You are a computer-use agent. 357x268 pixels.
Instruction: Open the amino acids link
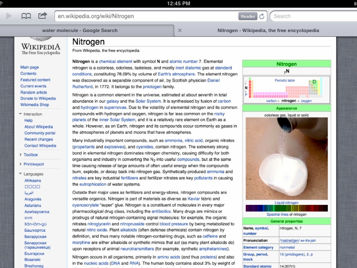point(169,257)
